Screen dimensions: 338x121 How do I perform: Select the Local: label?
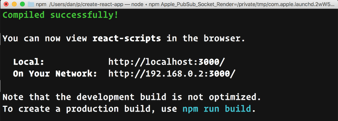(x=29, y=62)
